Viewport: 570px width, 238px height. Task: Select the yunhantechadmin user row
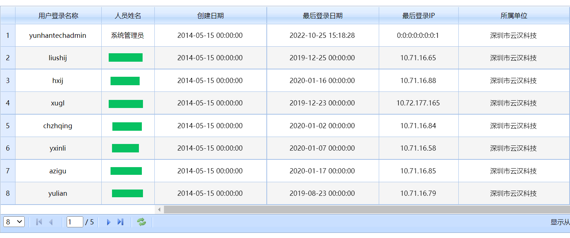click(x=58, y=35)
